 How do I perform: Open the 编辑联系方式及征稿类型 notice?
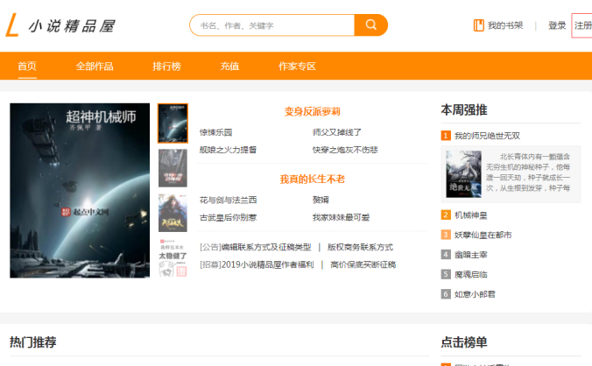(266, 247)
